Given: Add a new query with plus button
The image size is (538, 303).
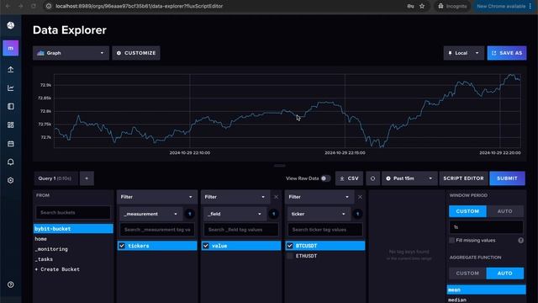Looking at the screenshot, I should (x=87, y=178).
